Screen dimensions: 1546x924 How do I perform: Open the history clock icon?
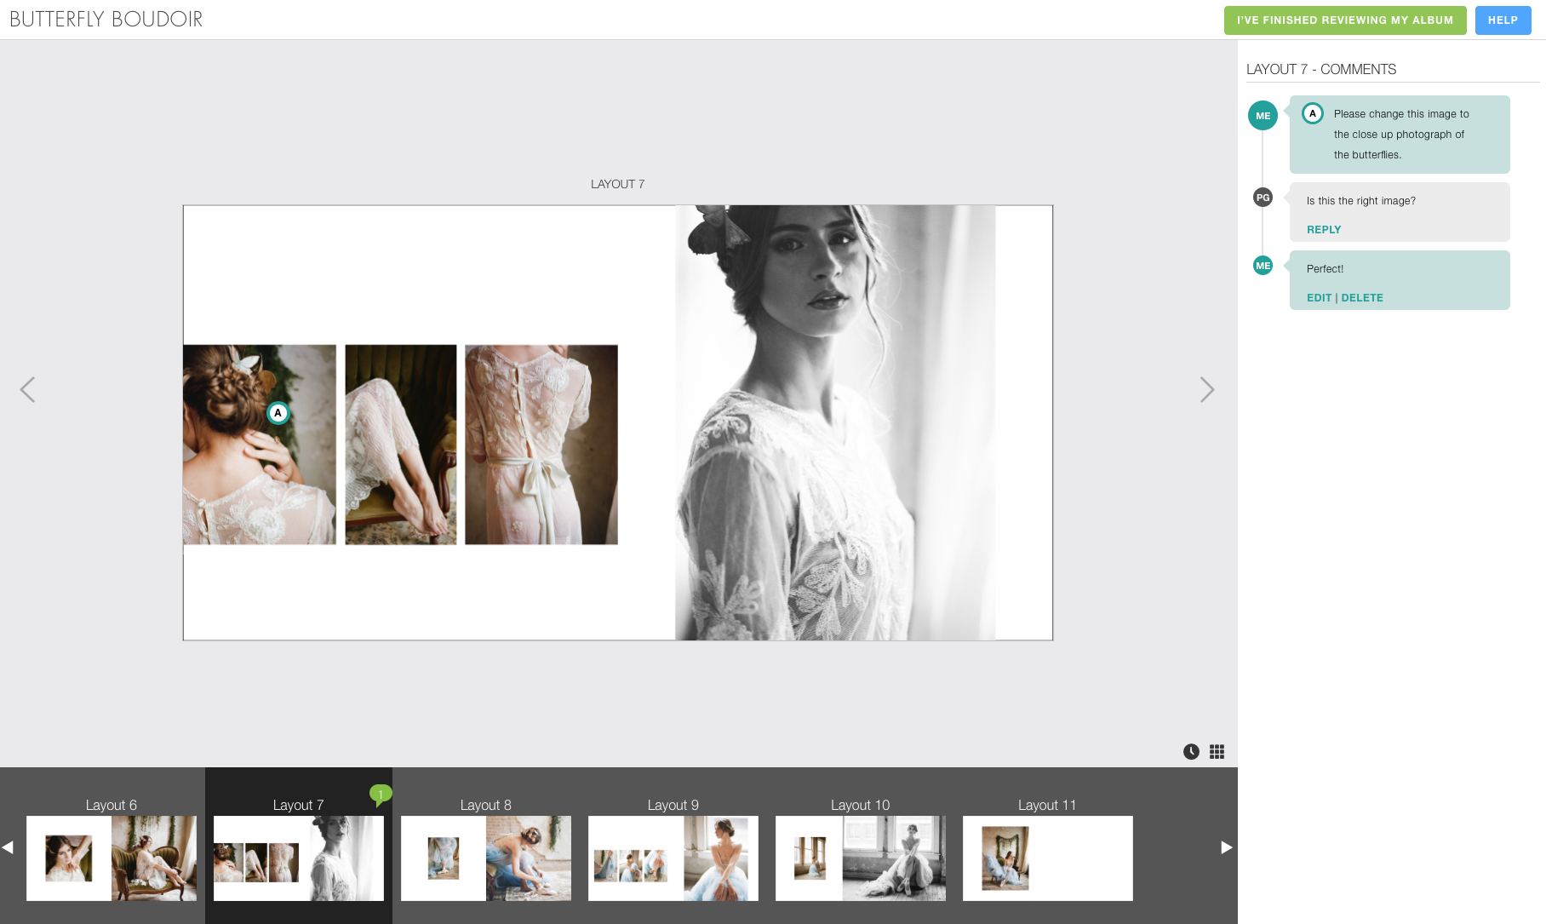(x=1191, y=751)
